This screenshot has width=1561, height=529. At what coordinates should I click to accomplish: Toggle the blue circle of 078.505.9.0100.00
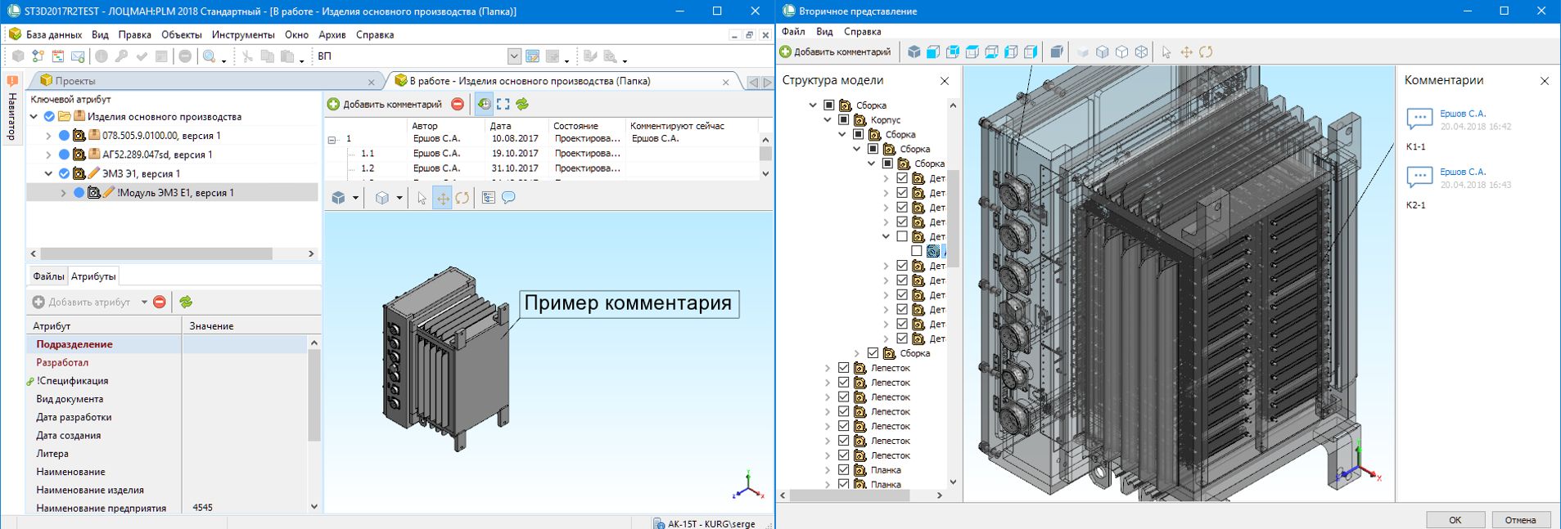pos(64,135)
